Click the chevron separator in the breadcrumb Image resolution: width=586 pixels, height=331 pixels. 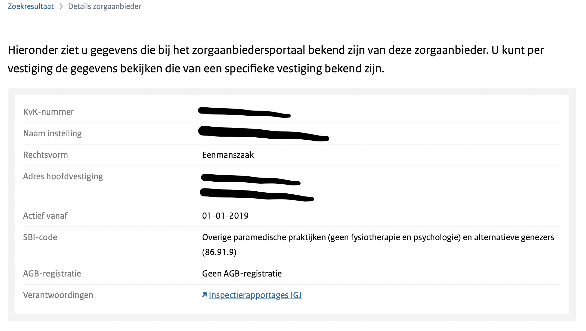click(61, 6)
